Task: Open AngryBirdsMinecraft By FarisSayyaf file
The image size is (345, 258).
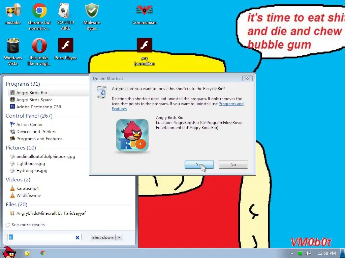Action: tap(51, 213)
